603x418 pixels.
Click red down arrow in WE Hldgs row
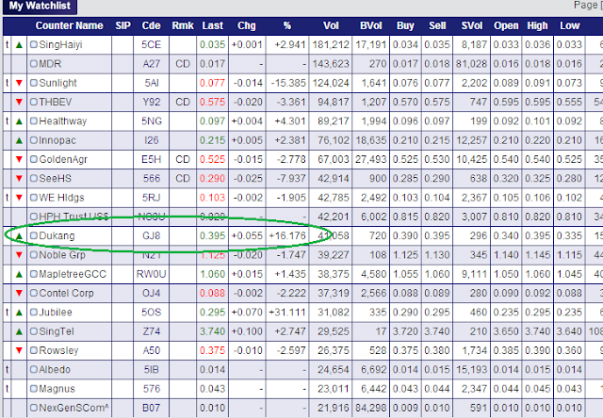click(x=19, y=198)
